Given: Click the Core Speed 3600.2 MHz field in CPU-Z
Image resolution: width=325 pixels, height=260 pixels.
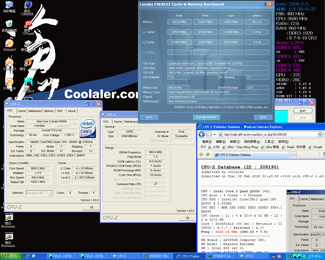Looking at the screenshot, I should point(38,168).
